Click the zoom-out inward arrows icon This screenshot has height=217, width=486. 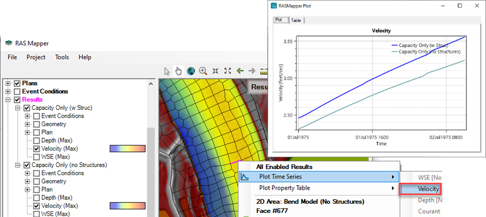tap(215, 71)
